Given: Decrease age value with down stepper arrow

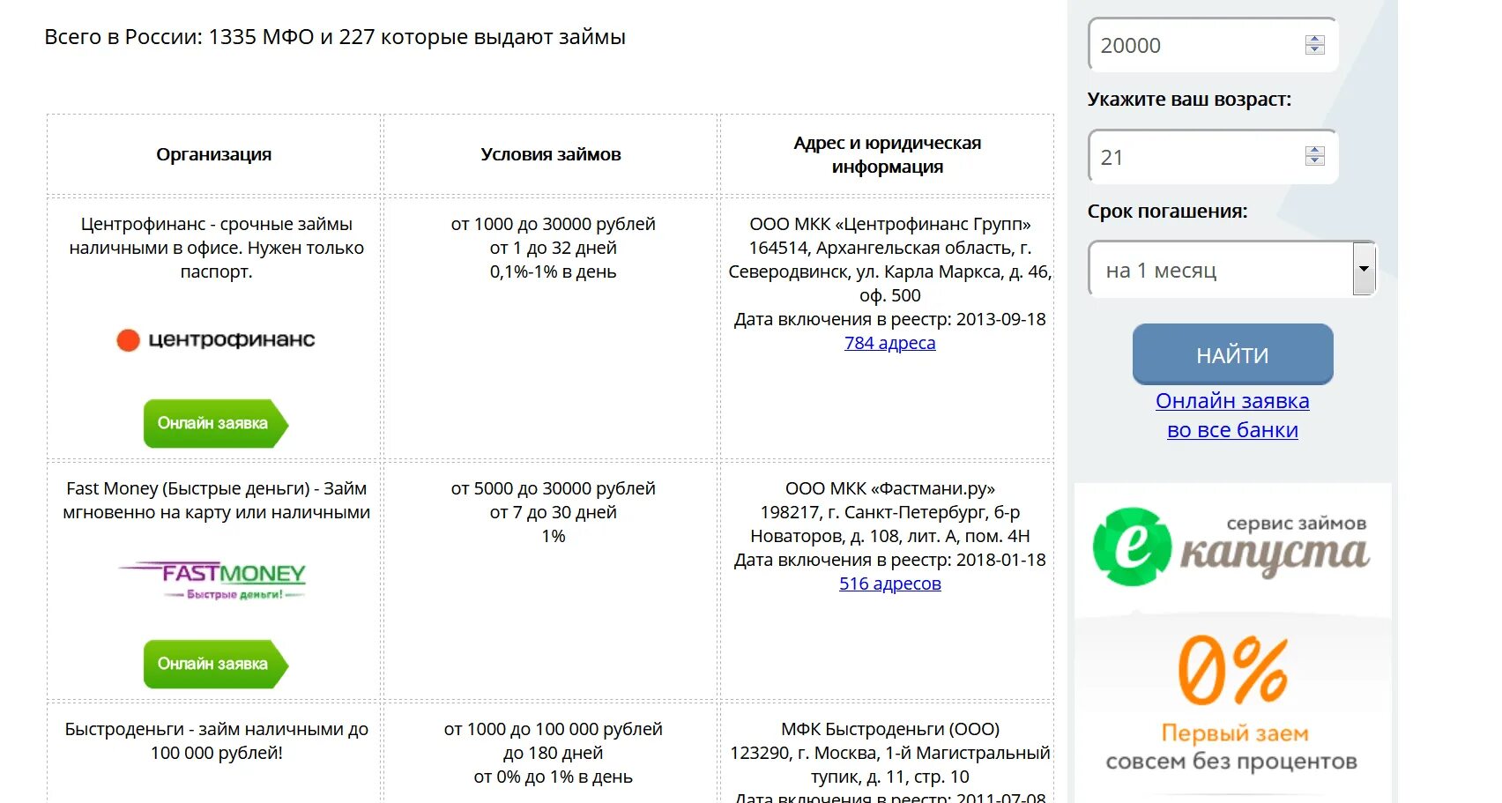Looking at the screenshot, I should pyautogui.click(x=1314, y=161).
